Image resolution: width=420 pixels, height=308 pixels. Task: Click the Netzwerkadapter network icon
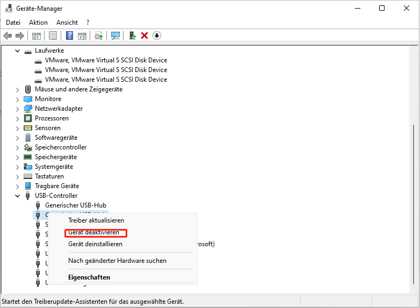click(x=28, y=109)
